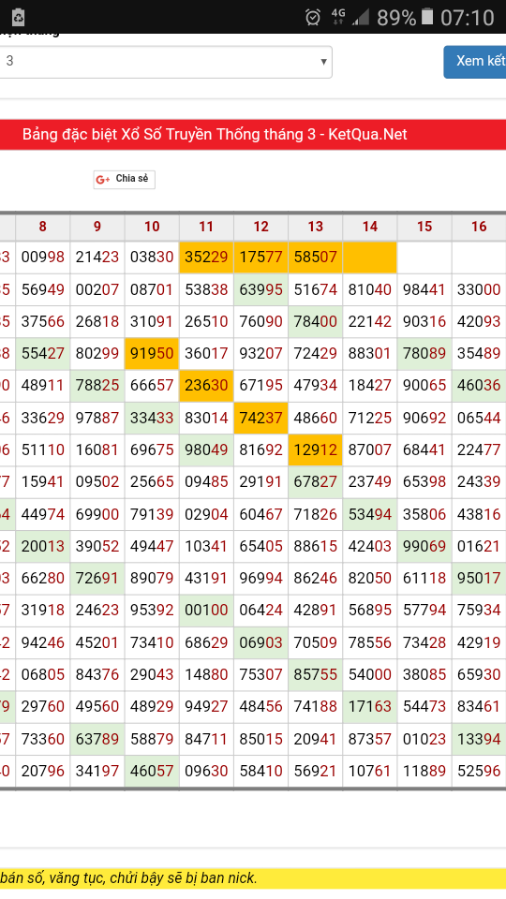The width and height of the screenshot is (506, 899).
Task: Select column header 12
Action: pos(261,227)
